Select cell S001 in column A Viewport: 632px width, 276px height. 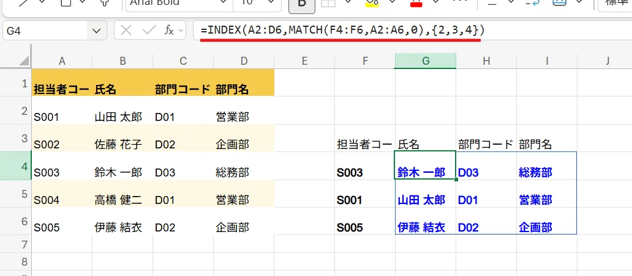click(x=62, y=111)
